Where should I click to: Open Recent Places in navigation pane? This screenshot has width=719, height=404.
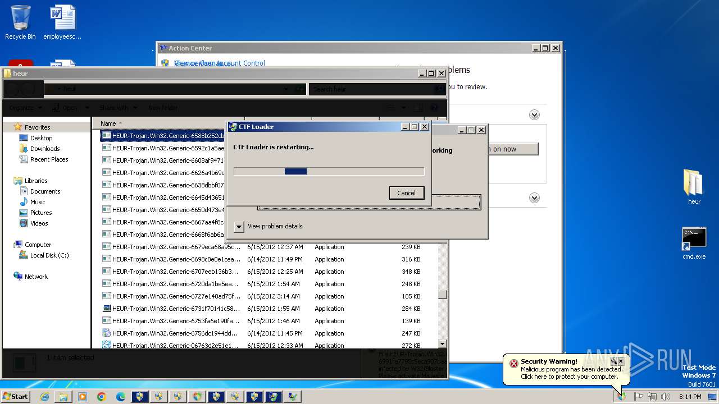click(49, 159)
